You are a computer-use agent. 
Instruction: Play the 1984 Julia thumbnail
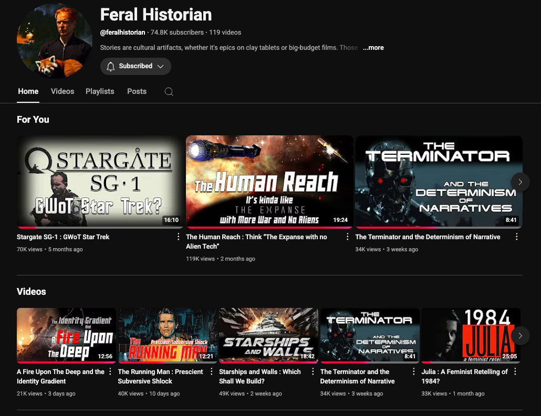[471, 335]
